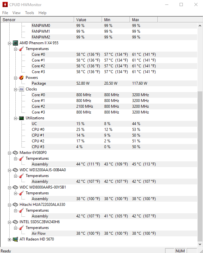Image resolution: width=203 pixels, height=253 pixels.
Task: Click the thermometer icon under AMD Phenom
Action: [21, 49]
